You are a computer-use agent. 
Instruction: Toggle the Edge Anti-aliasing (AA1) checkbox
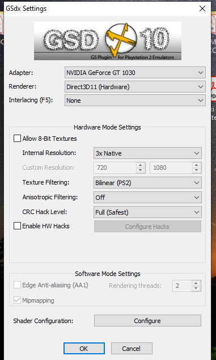(17, 285)
